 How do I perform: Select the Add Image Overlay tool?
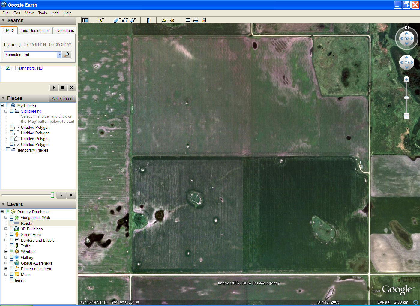click(x=133, y=20)
